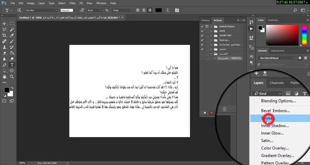Select the Hand tool
This screenshot has width=310, height=165.
(4, 77)
